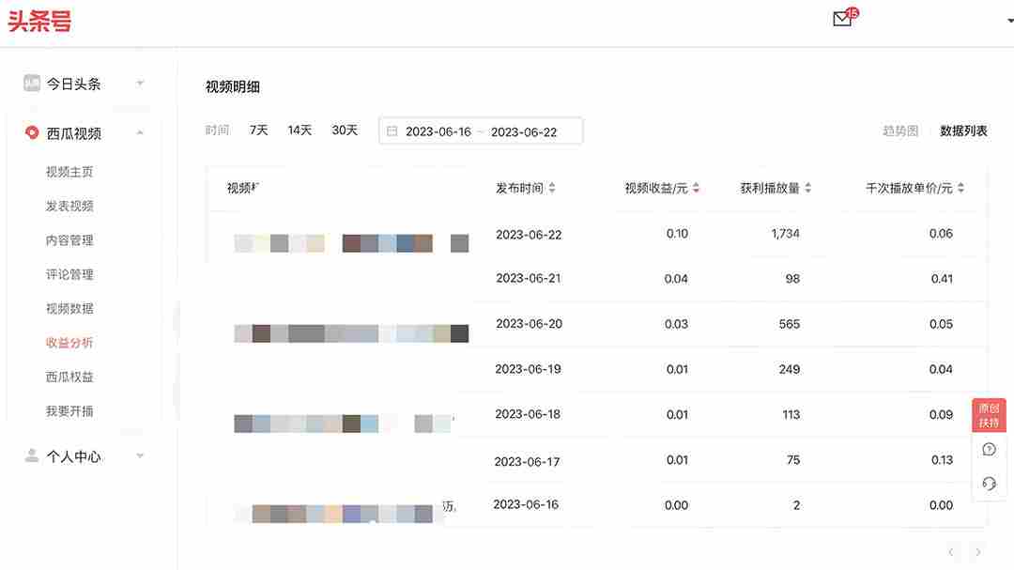
Task: Click the 西瓜视频 red logo icon
Action: click(x=32, y=132)
